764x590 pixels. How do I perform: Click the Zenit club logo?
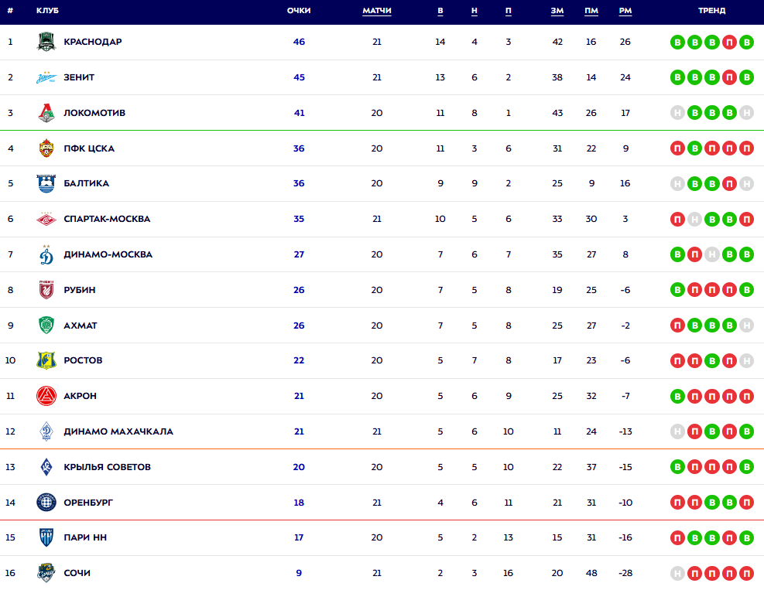coord(46,77)
